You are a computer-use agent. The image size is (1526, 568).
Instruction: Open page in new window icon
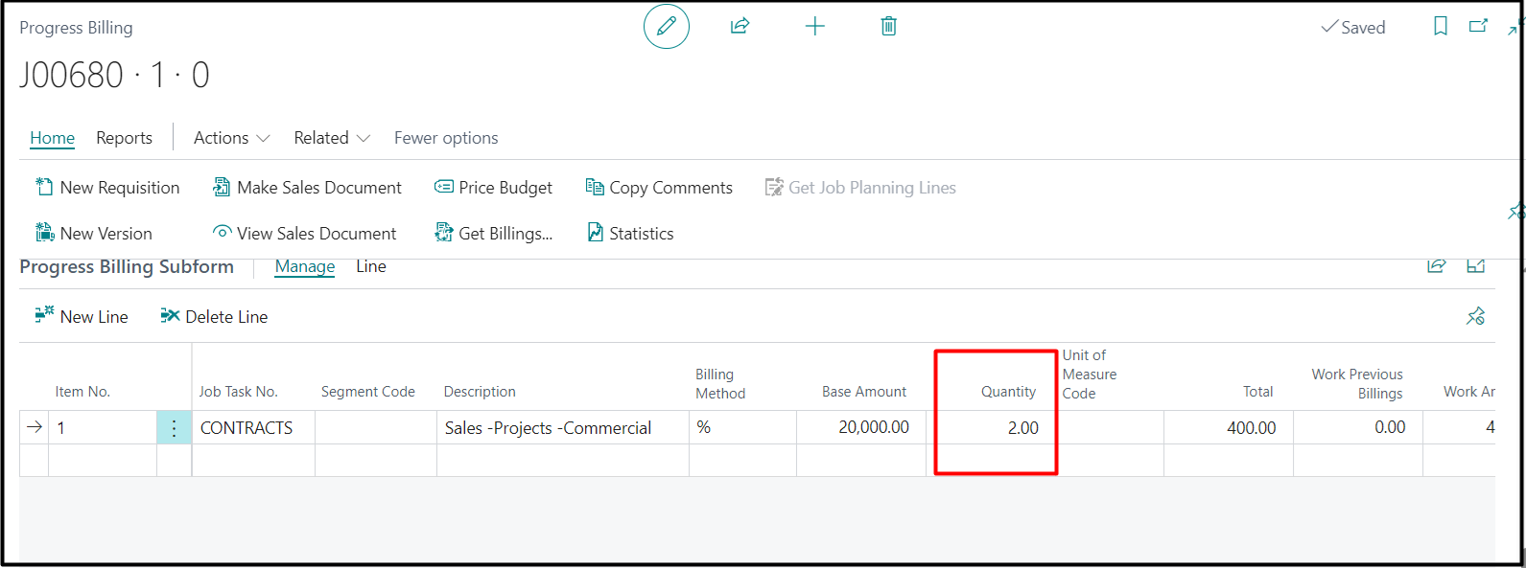click(1478, 27)
